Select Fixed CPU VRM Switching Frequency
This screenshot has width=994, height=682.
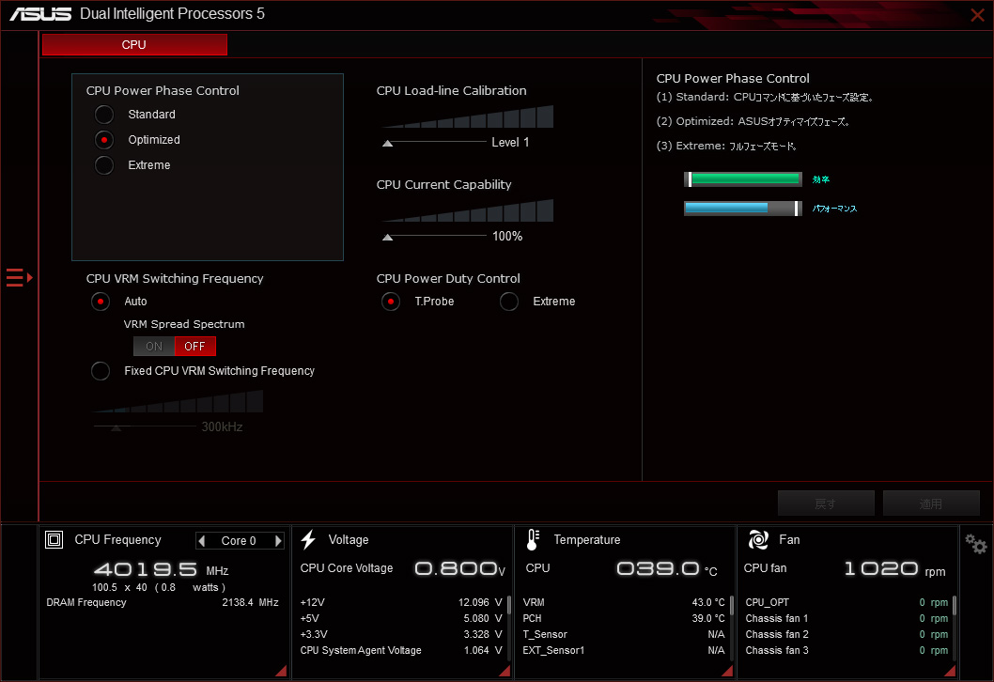[x=101, y=371]
